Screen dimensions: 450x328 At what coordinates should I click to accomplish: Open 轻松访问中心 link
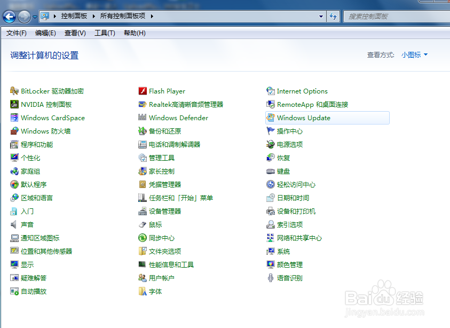[x=296, y=184]
